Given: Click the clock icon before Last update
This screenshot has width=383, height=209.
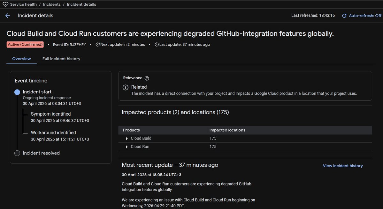Looking at the screenshot, I should pyautogui.click(x=157, y=45).
